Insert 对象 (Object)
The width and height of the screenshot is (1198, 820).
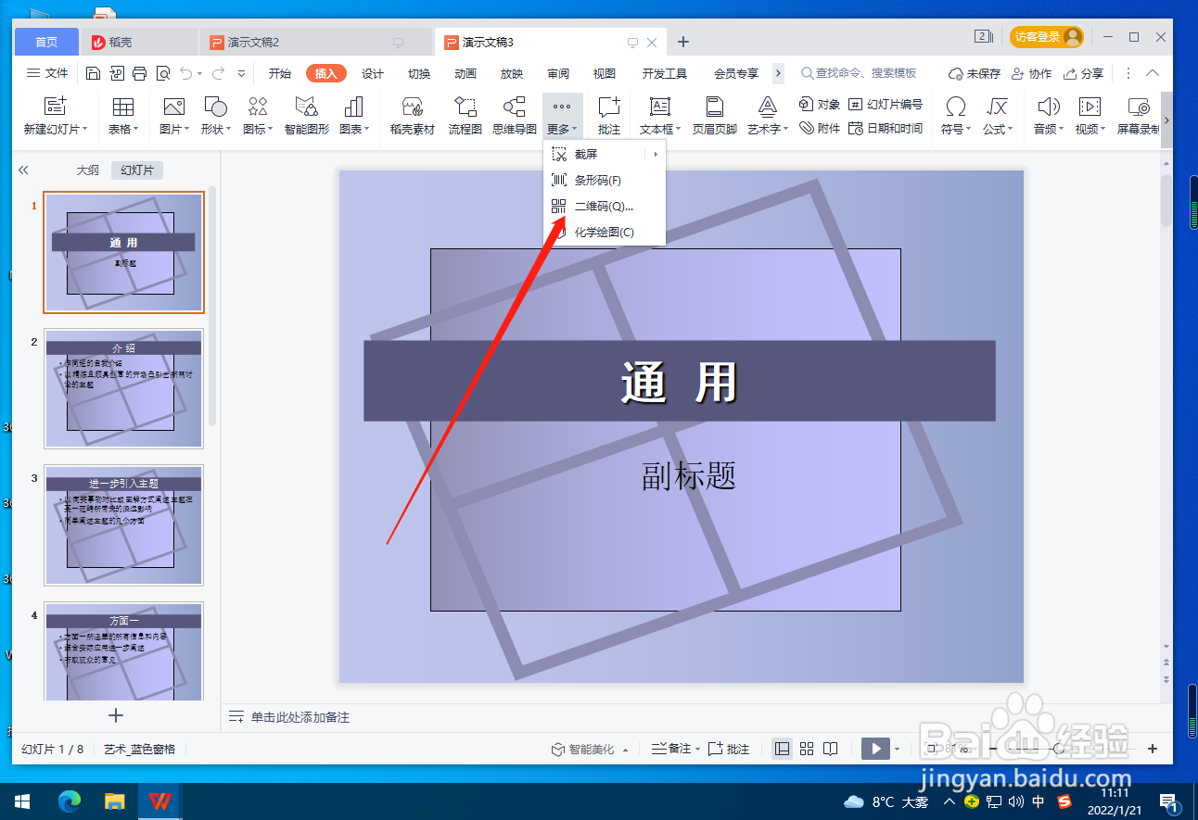(820, 105)
